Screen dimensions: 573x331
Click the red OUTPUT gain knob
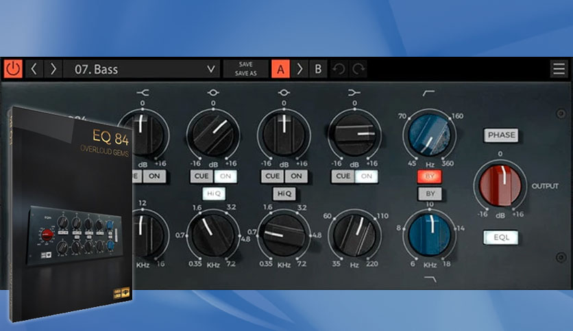pyautogui.click(x=500, y=186)
